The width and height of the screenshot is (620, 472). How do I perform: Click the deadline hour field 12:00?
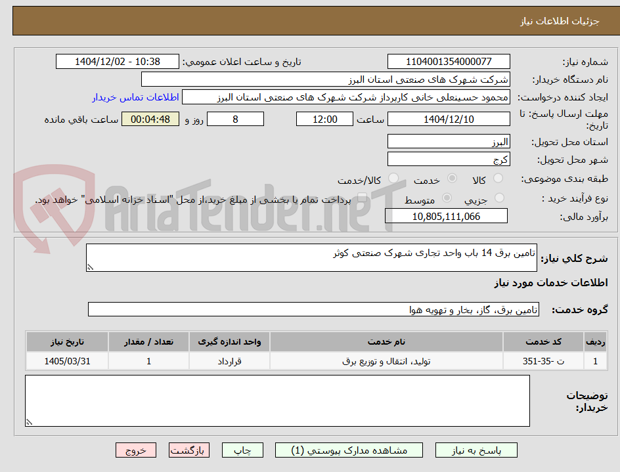(324, 119)
